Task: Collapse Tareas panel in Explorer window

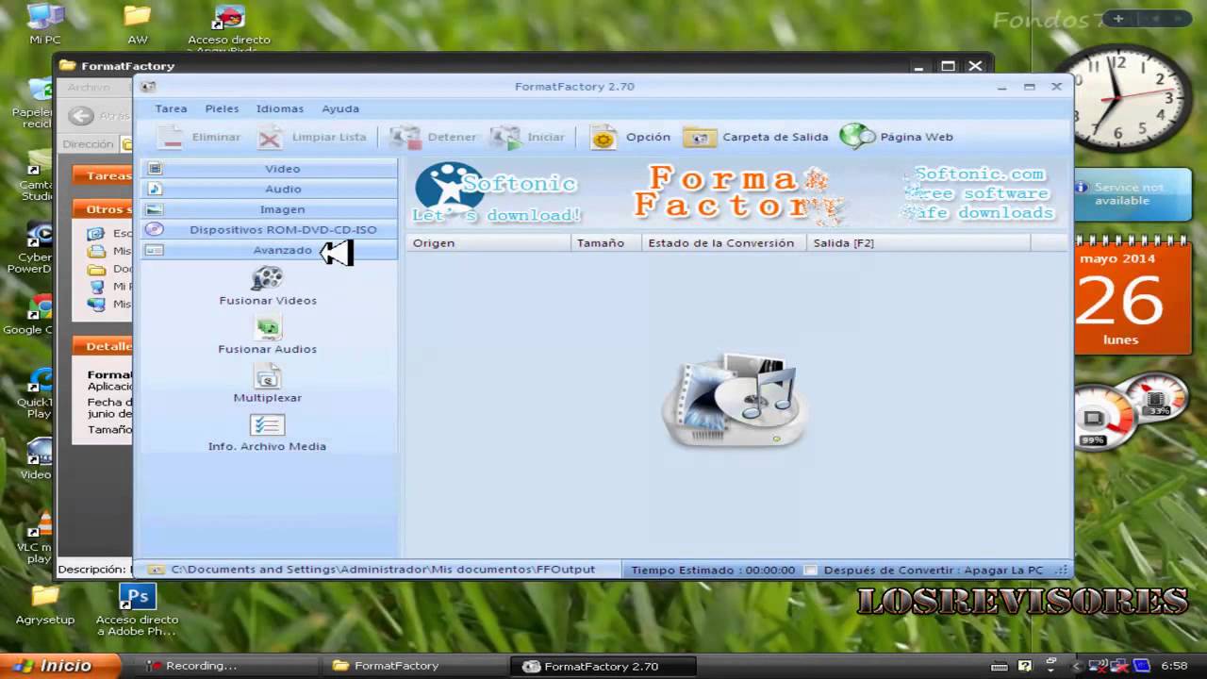Action: pos(104,175)
